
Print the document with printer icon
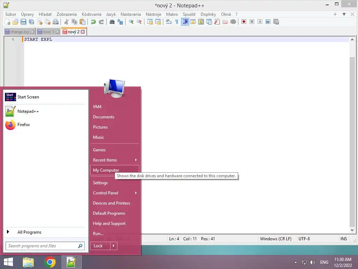[56, 22]
